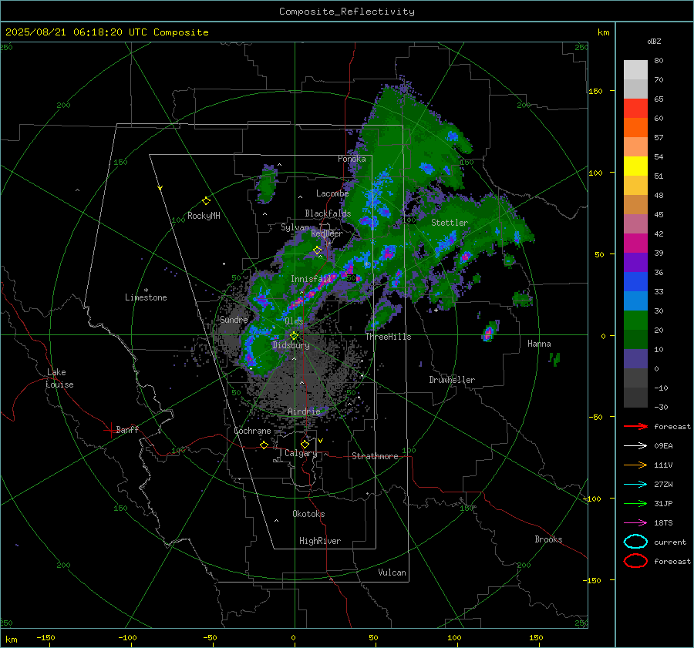The height and width of the screenshot is (648, 694).
Task: Click the Lacombe label
Action: 332,193
